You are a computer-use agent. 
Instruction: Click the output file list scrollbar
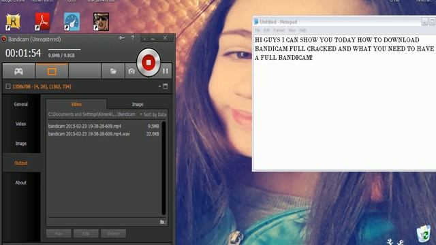coord(163,168)
